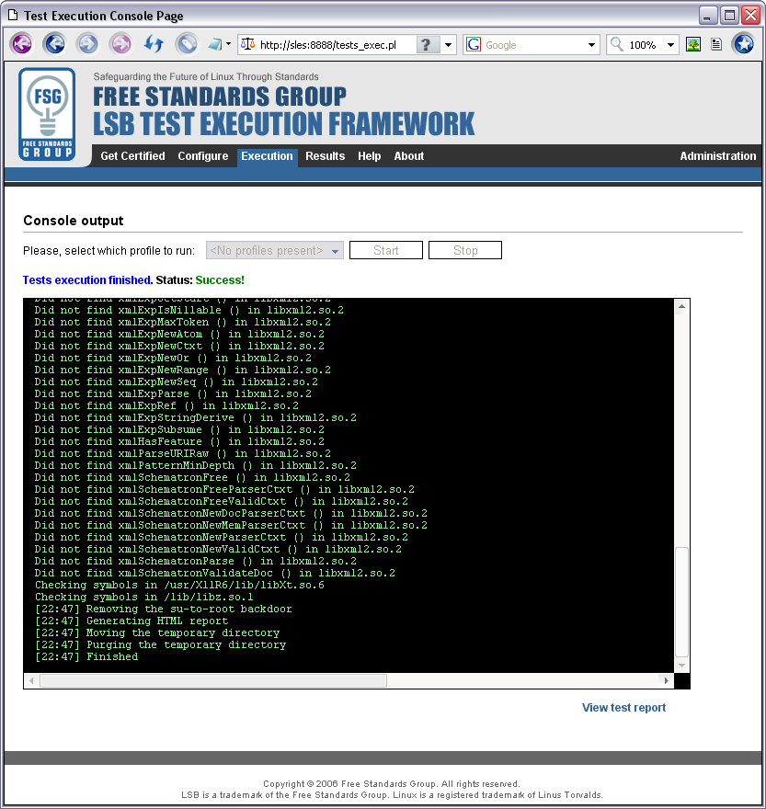Click the console scroll down arrow
The width and height of the screenshot is (766, 809).
click(x=681, y=666)
